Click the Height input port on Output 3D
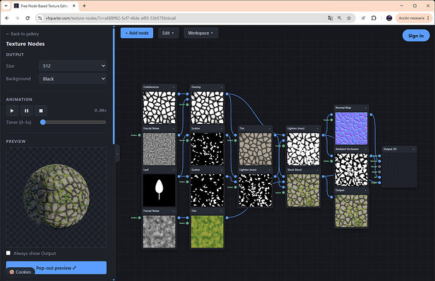The width and height of the screenshot is (435, 281). [380, 182]
